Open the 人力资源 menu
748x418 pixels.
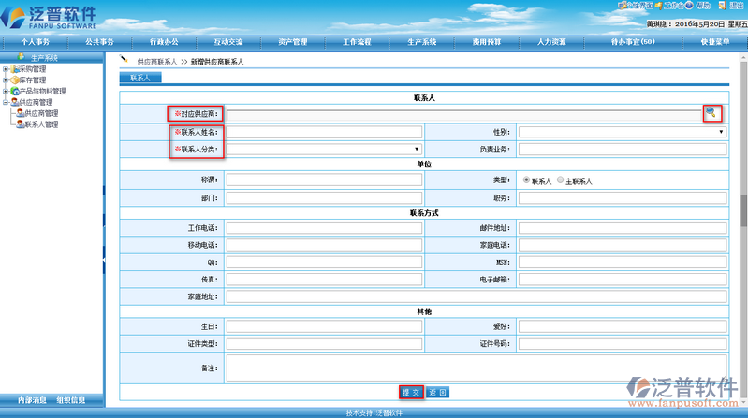(551, 42)
